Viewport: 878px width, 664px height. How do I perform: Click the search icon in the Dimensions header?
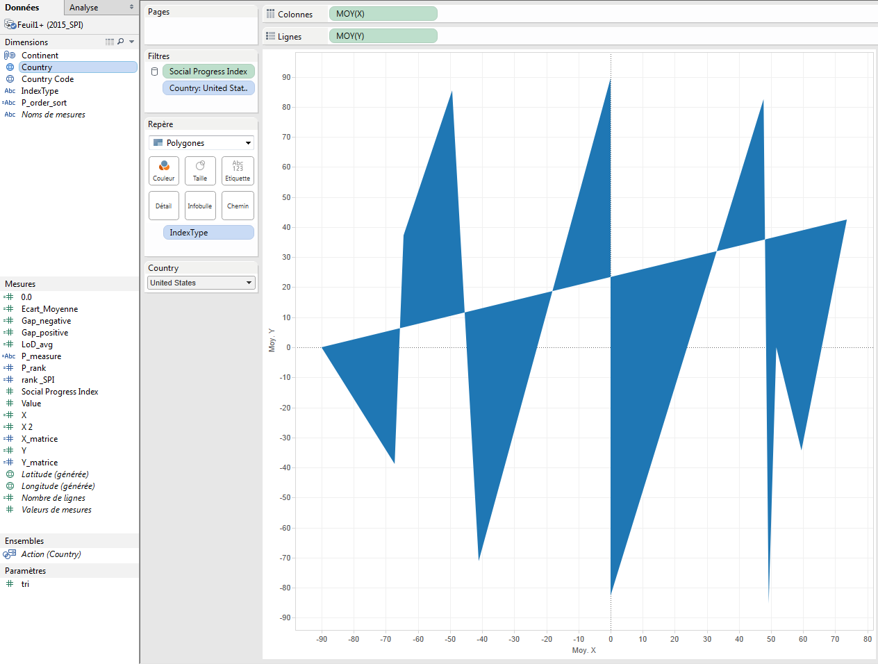120,42
